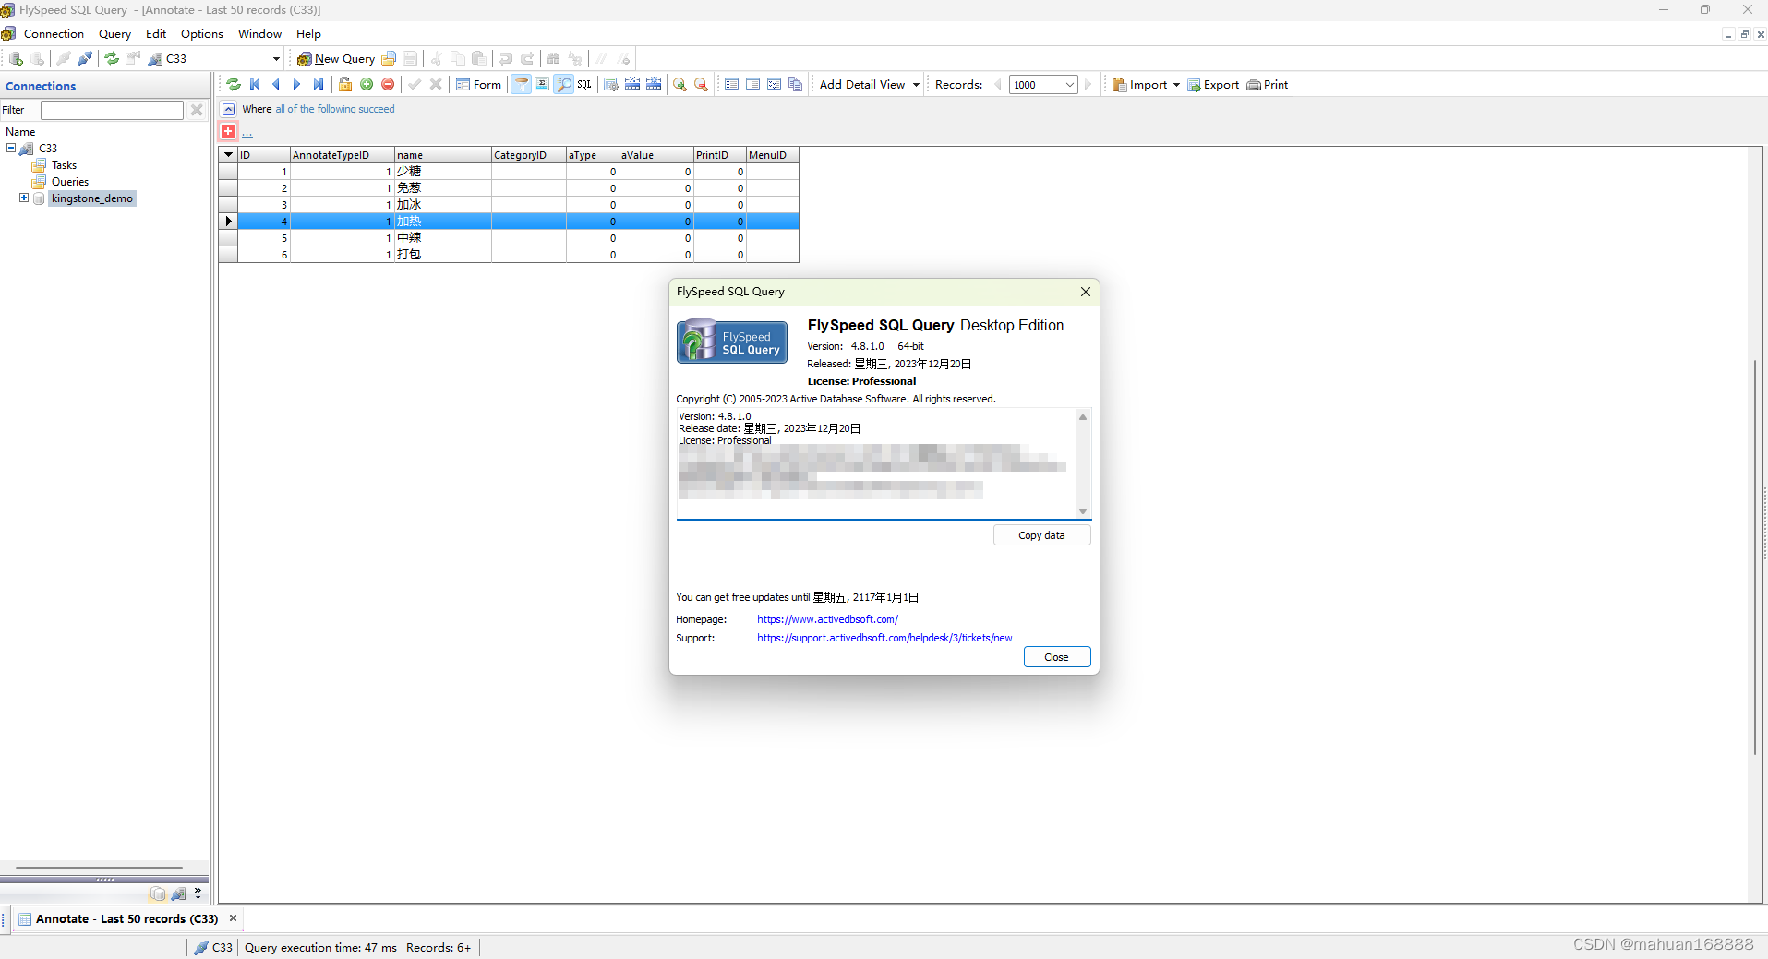Toggle the totals sigma panel
Image resolution: width=1768 pixels, height=959 pixels.
542,85
